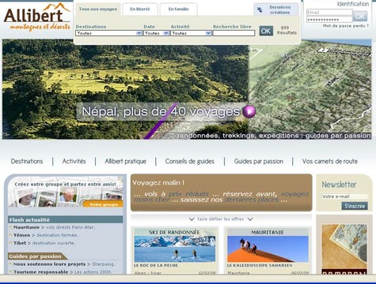376x284 pixels.
Task: Click the Népal, plus de 40 voyages banner text
Action: click(161, 112)
